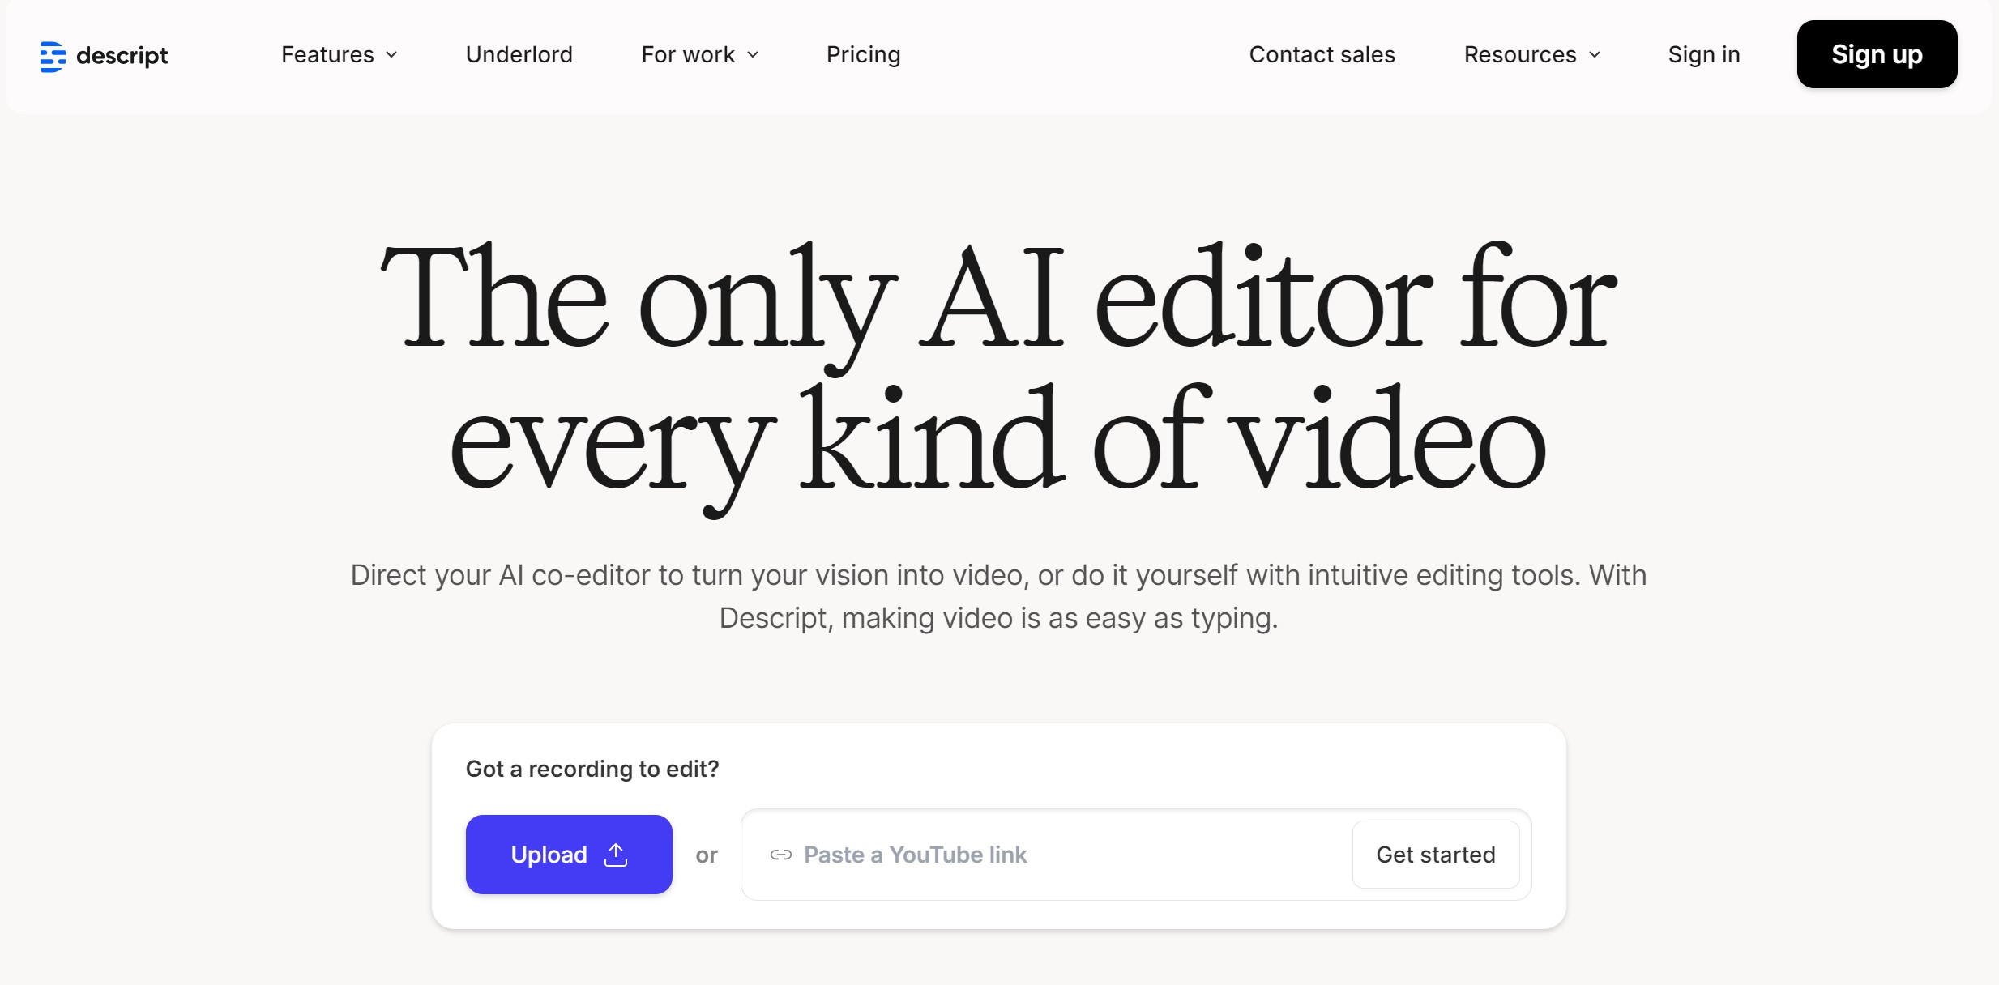Click the Contact sales link
The image size is (1999, 985).
click(1322, 54)
